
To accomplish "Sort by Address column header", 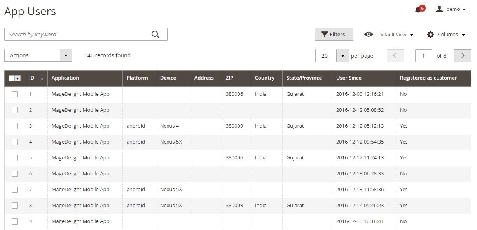I will 204,78.
